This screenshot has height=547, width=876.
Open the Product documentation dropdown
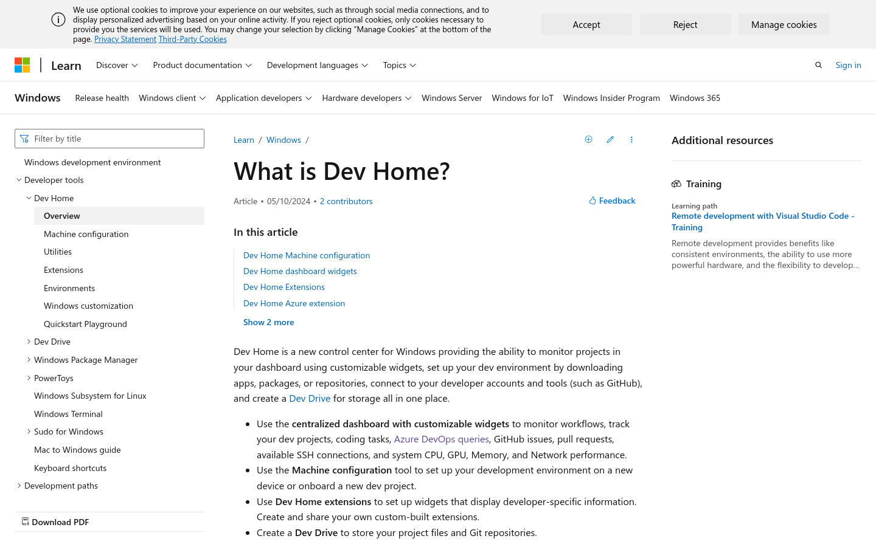pyautogui.click(x=203, y=65)
